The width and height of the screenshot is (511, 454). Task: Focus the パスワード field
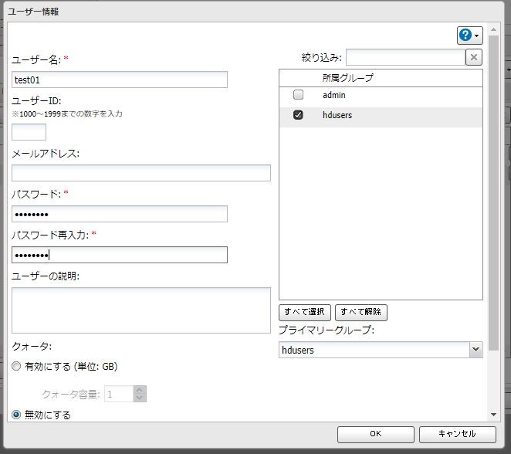coord(120,214)
